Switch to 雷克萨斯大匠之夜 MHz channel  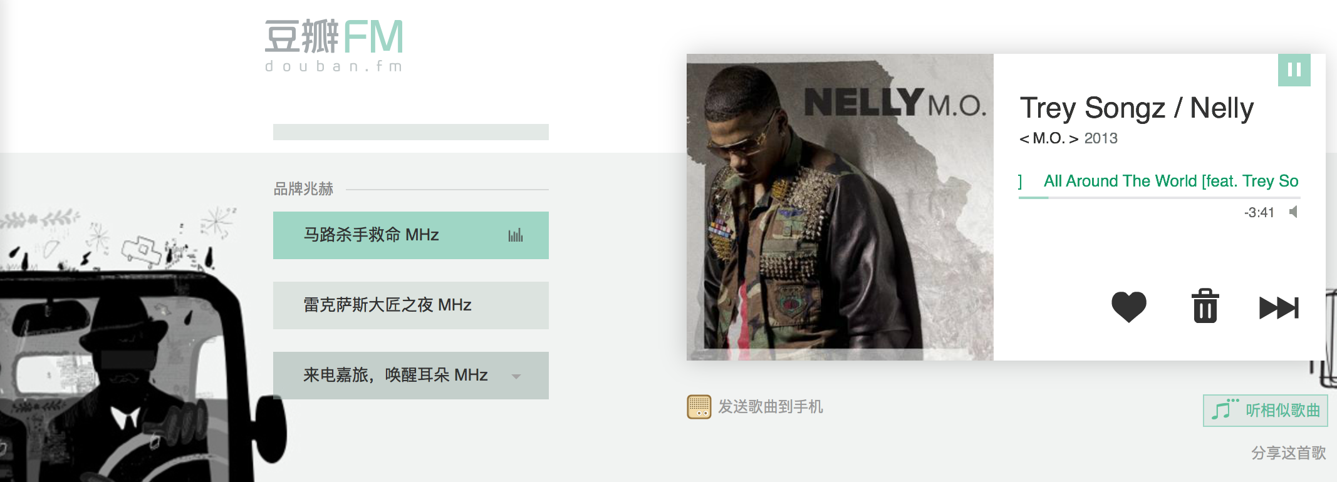coord(411,305)
